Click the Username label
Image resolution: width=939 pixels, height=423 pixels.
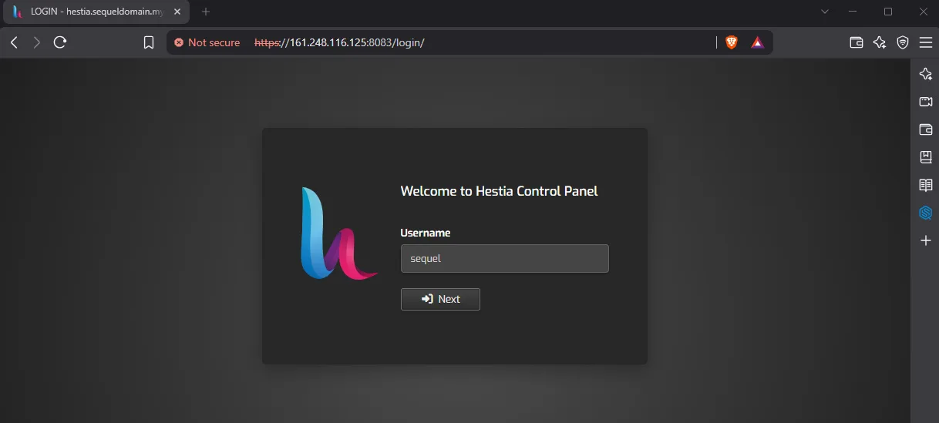point(426,233)
